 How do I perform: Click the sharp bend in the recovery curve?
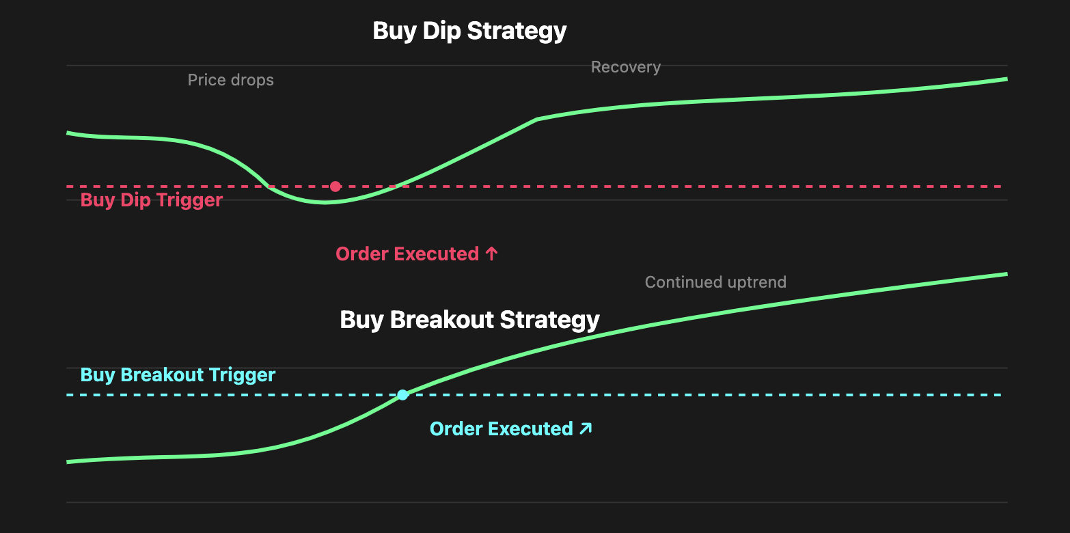pos(537,120)
